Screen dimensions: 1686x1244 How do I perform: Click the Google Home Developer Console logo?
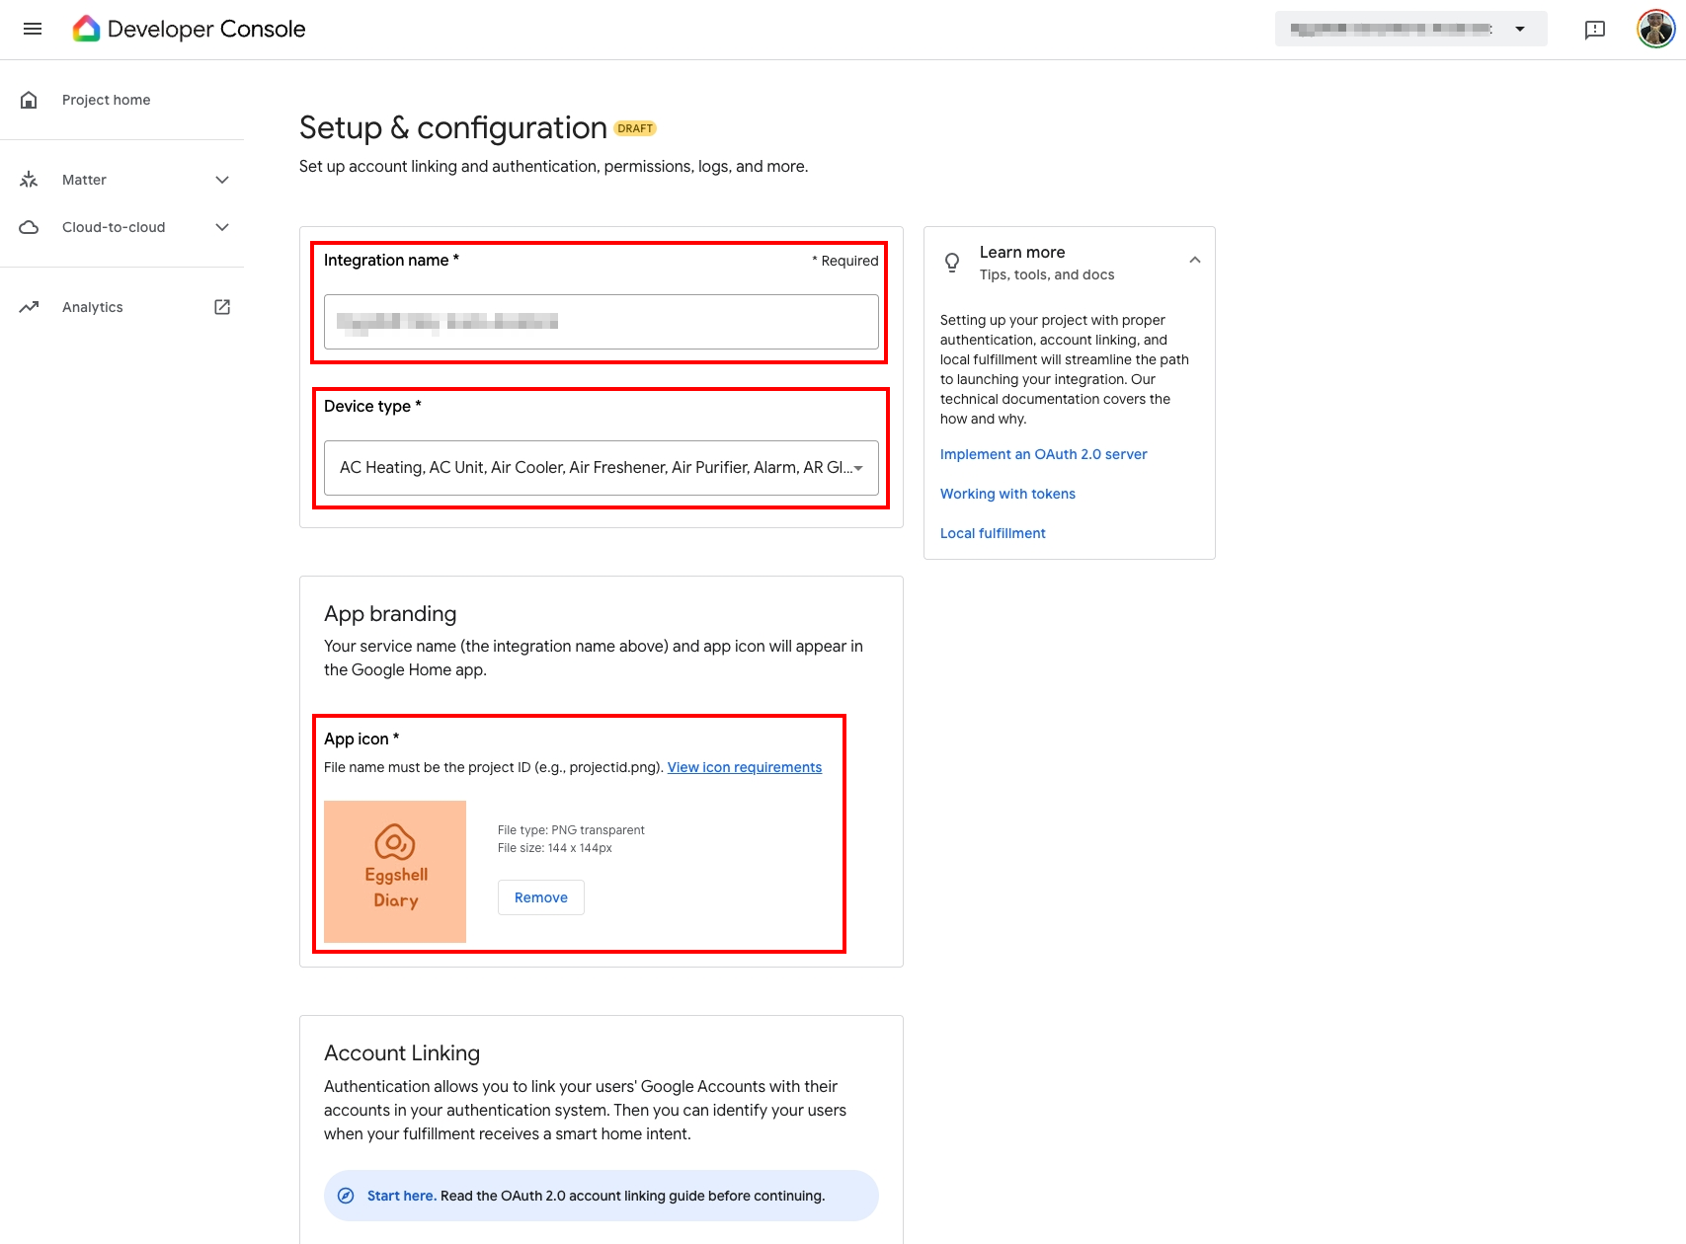87,30
